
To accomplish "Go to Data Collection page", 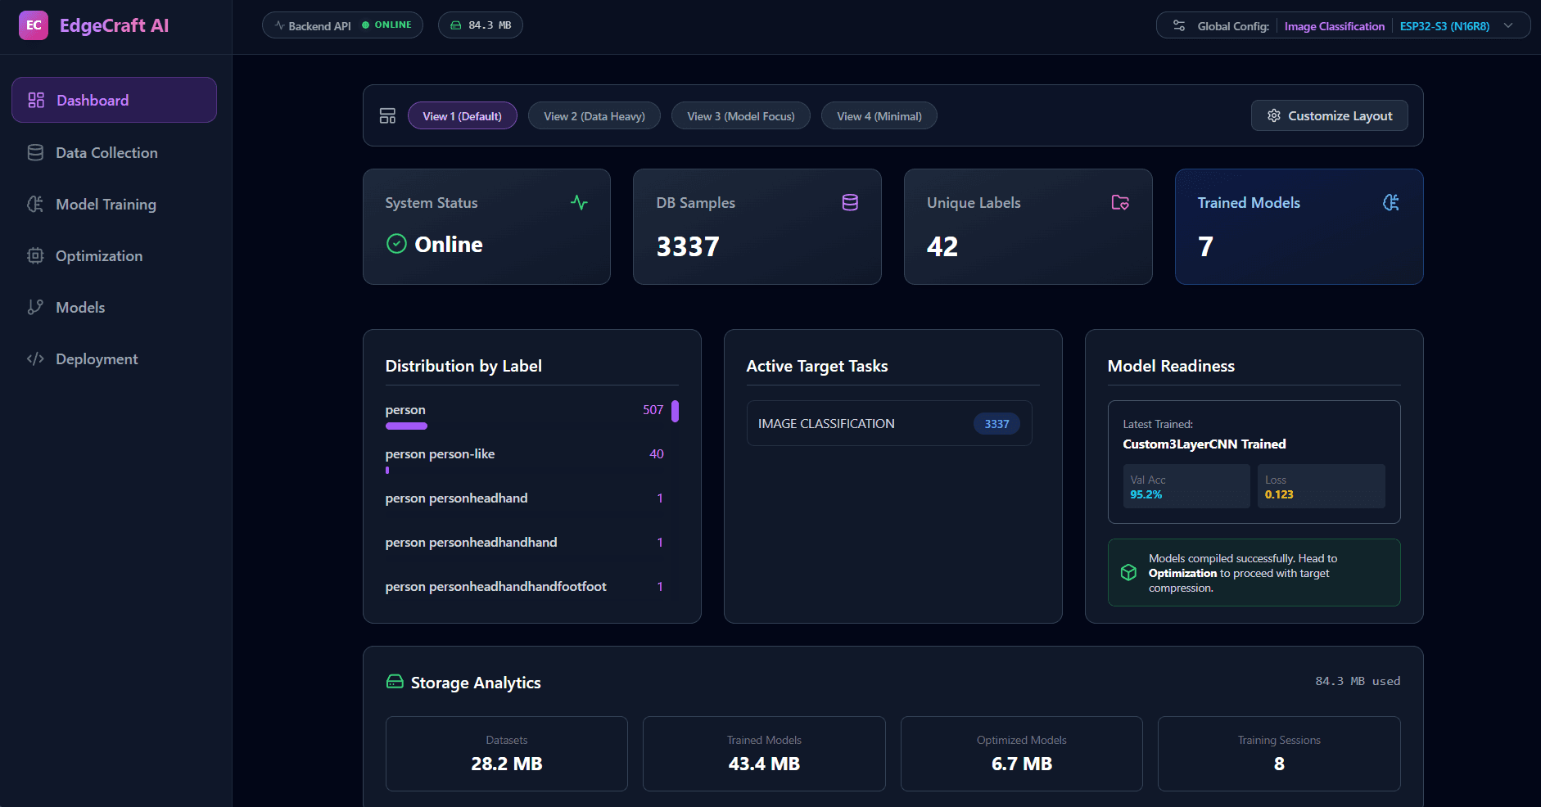I will (x=114, y=152).
